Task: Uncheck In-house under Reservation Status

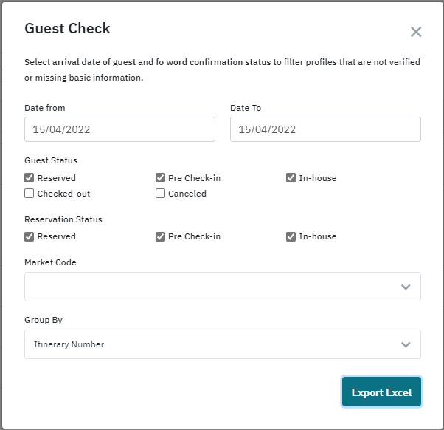Action: point(291,237)
